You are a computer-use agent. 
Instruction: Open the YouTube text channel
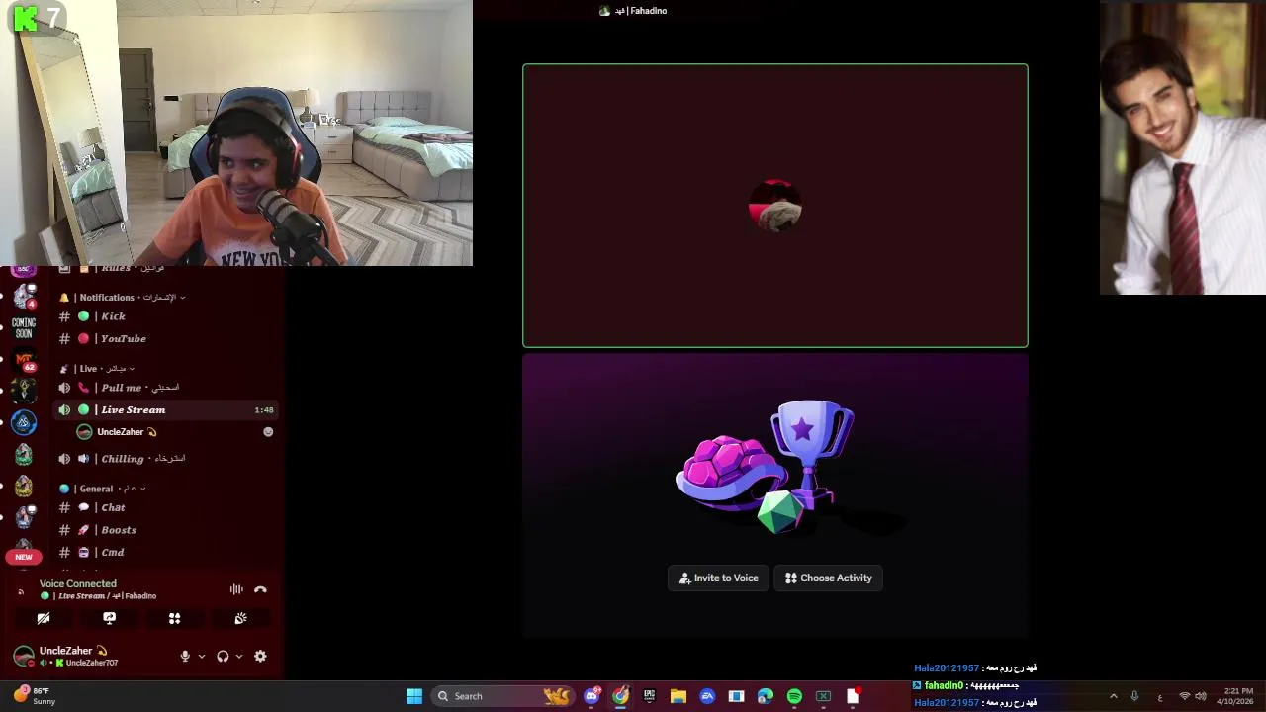coord(167,338)
